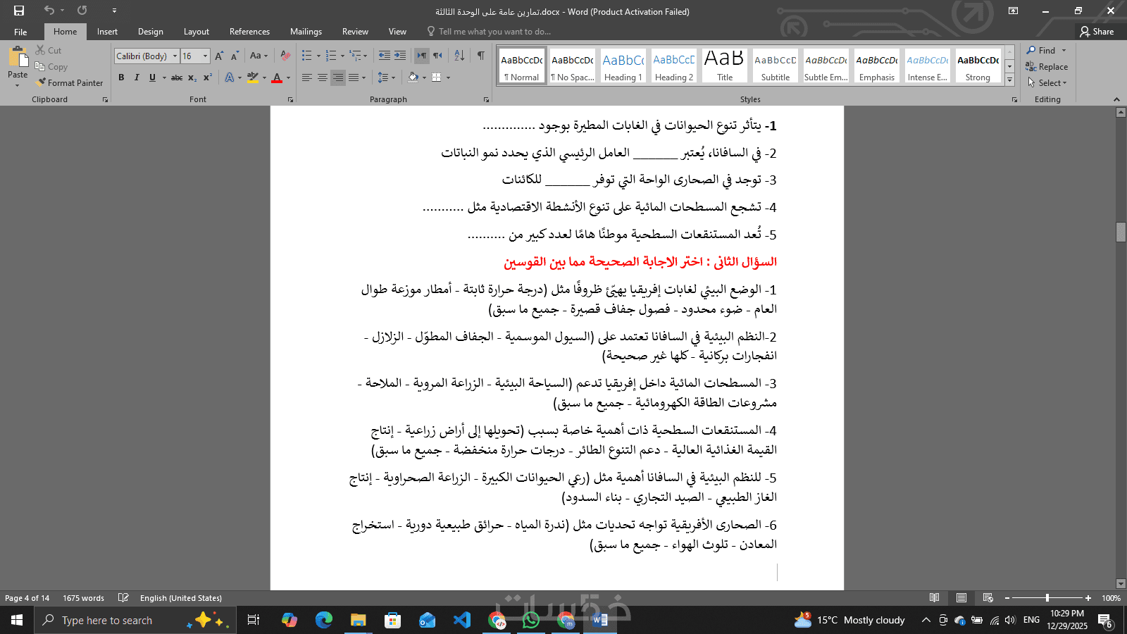Screen dimensions: 1127x634
Task: Switch to Web Layout view
Action: tap(988, 598)
